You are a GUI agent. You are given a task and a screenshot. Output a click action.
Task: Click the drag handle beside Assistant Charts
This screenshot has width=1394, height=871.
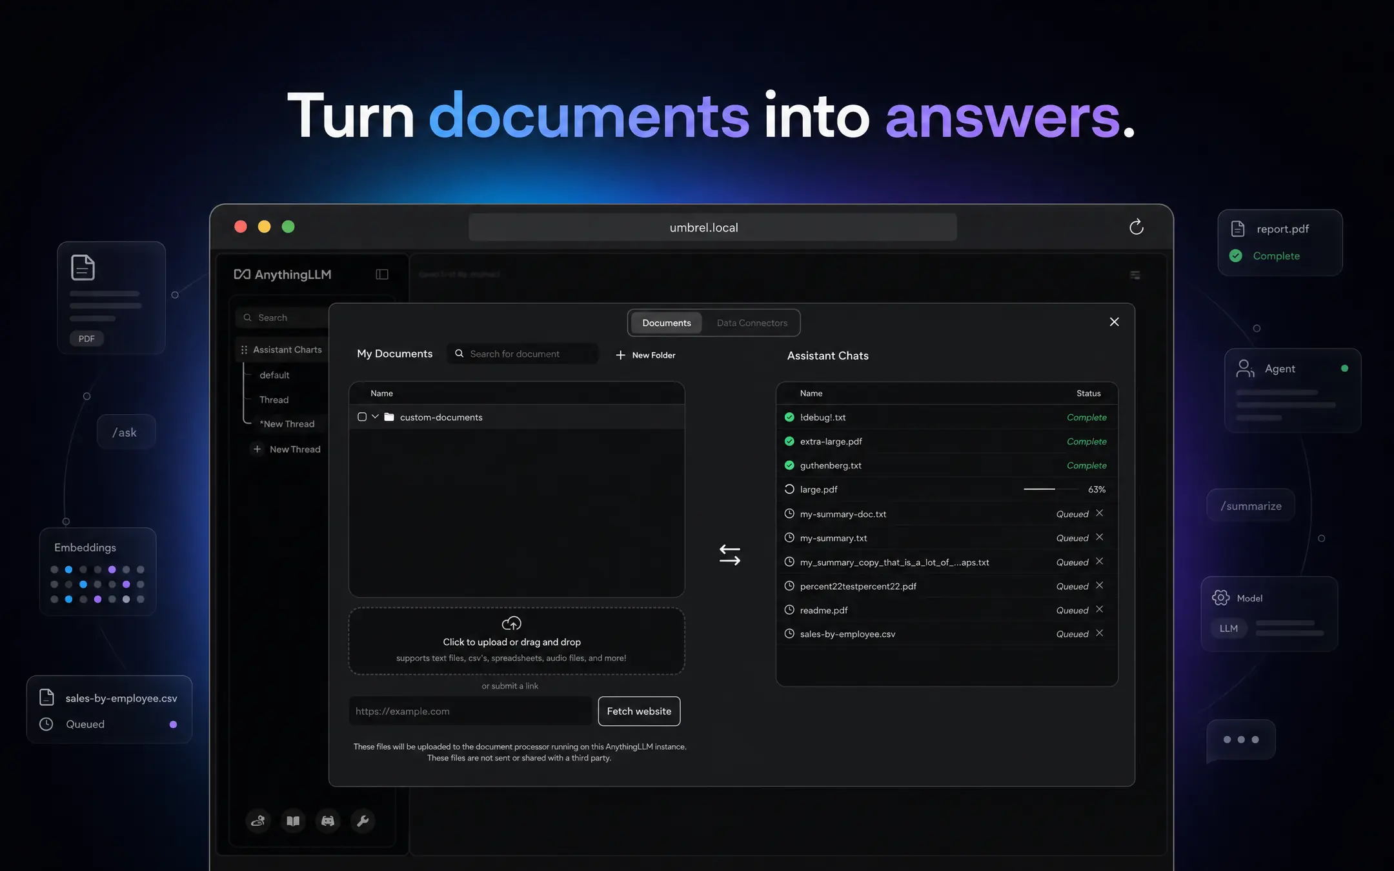[244, 350]
